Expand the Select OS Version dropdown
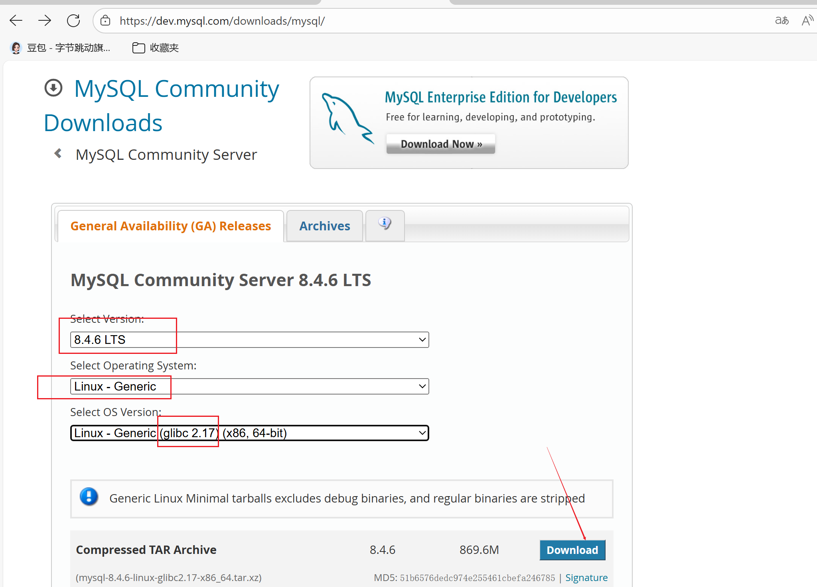Image resolution: width=817 pixels, height=587 pixels. 249,433
